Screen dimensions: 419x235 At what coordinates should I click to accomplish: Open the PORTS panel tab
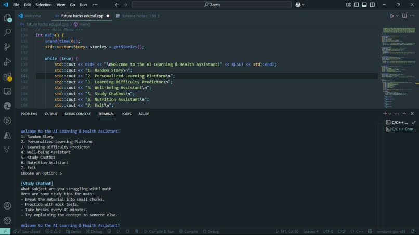(x=126, y=114)
